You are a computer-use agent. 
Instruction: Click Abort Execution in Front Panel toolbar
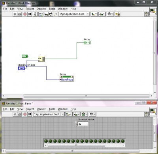pyautogui.click(x=25, y=114)
